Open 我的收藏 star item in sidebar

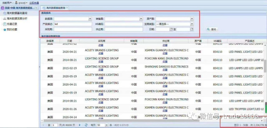click(x=12, y=29)
